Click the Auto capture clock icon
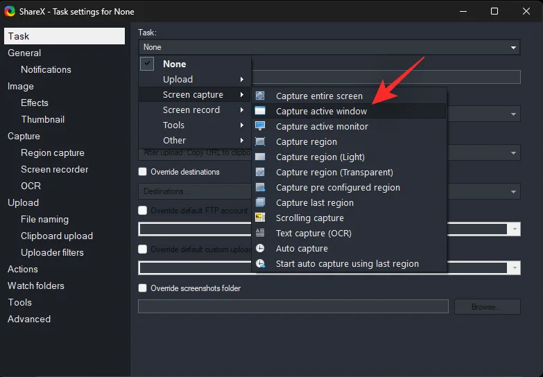The image size is (543, 377). point(260,249)
